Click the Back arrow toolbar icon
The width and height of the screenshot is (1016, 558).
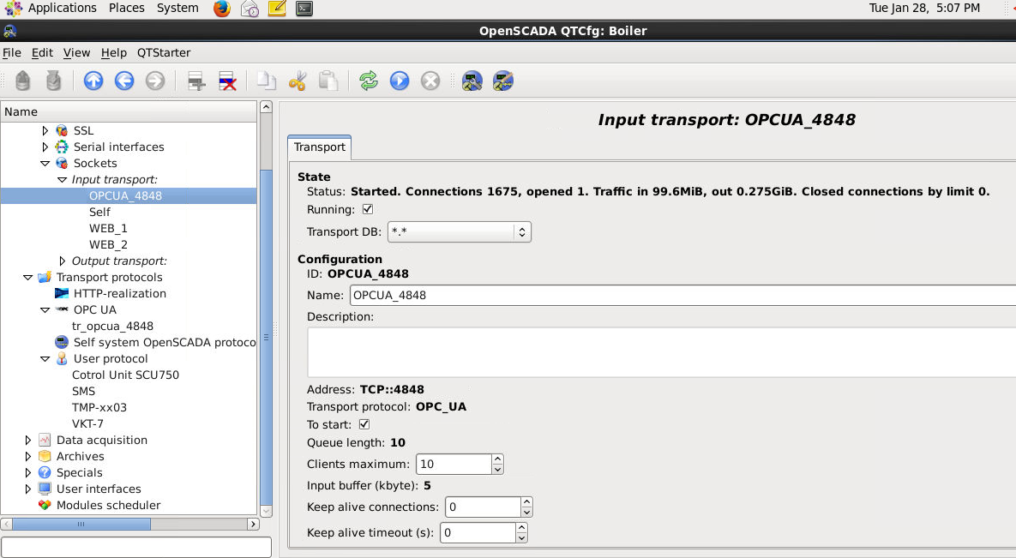pos(124,81)
